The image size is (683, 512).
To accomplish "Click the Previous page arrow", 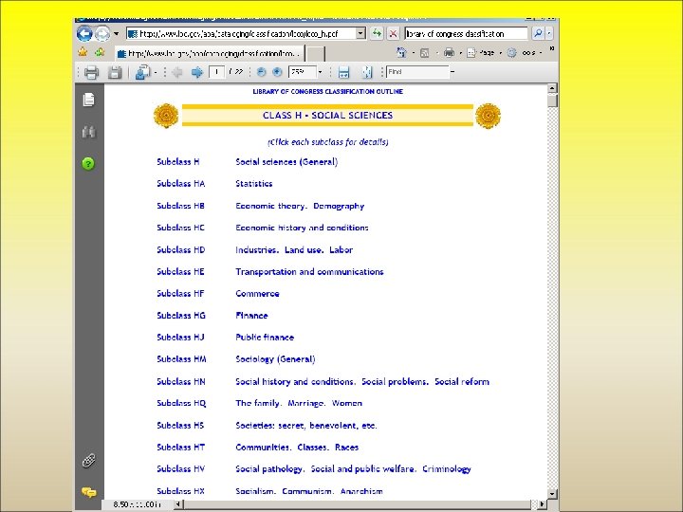I will 177,72.
